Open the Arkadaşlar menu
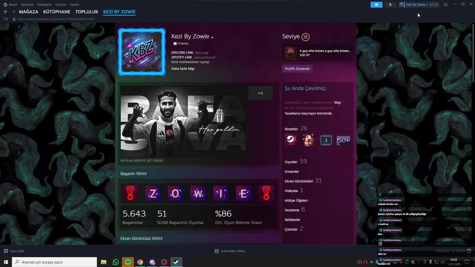Viewport: 475px width, 267px height. (x=45, y=4)
